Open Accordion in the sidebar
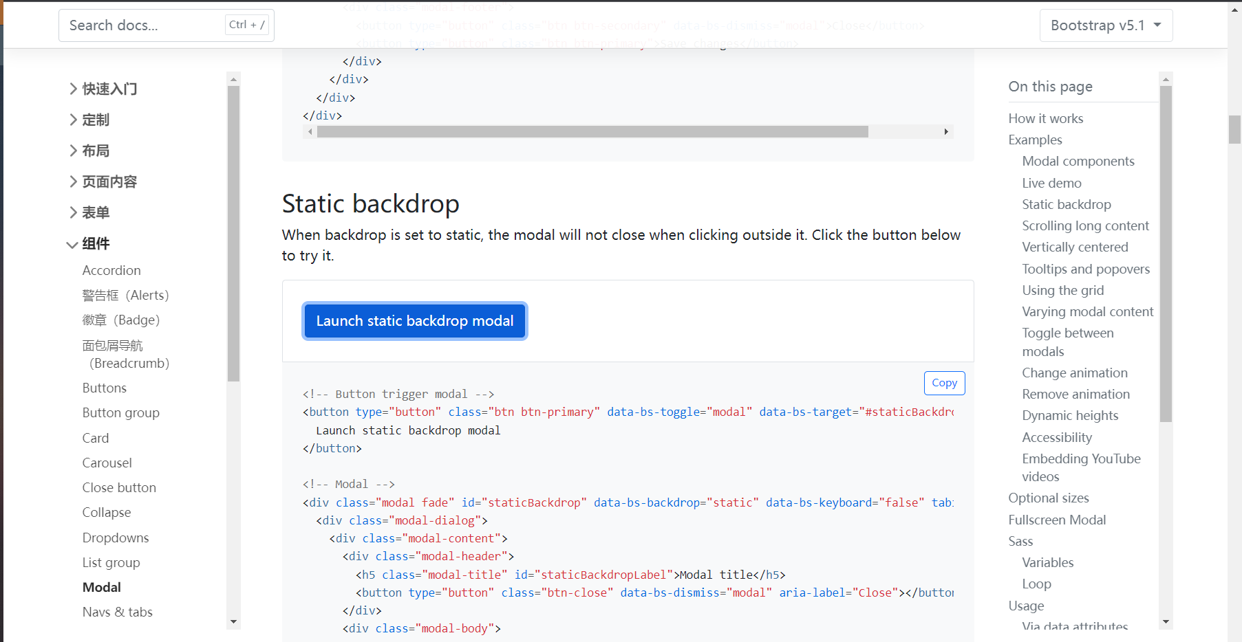This screenshot has width=1242, height=642. (x=111, y=270)
